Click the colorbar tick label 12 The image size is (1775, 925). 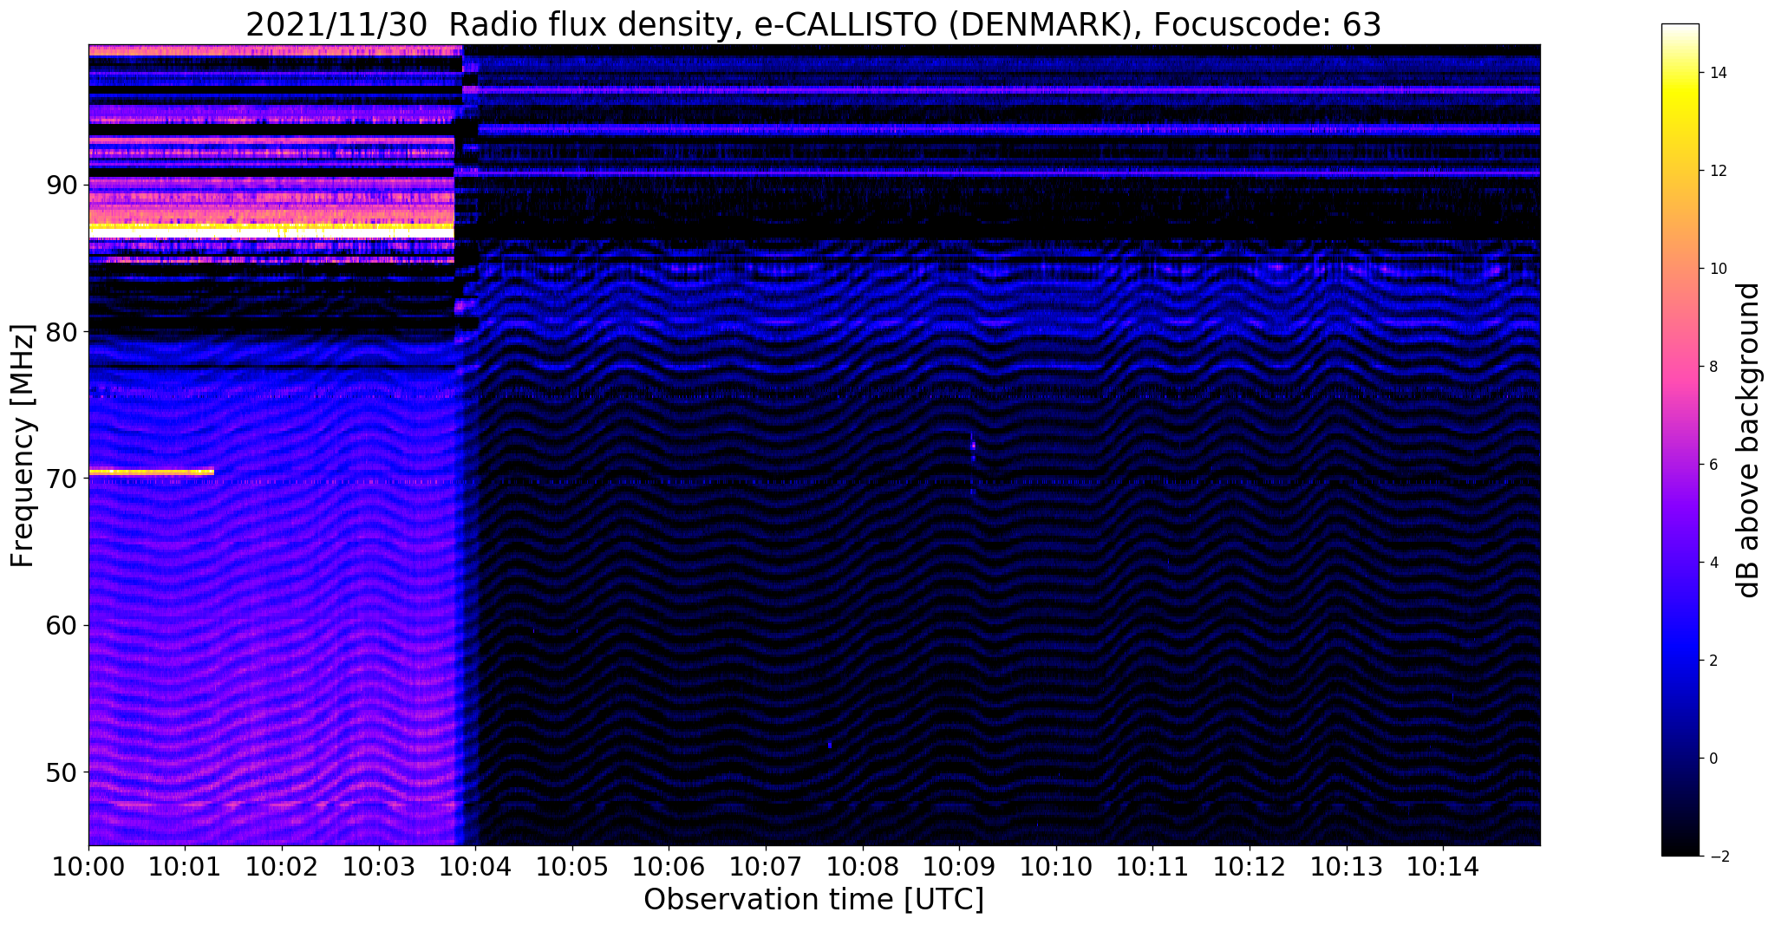click(1717, 171)
